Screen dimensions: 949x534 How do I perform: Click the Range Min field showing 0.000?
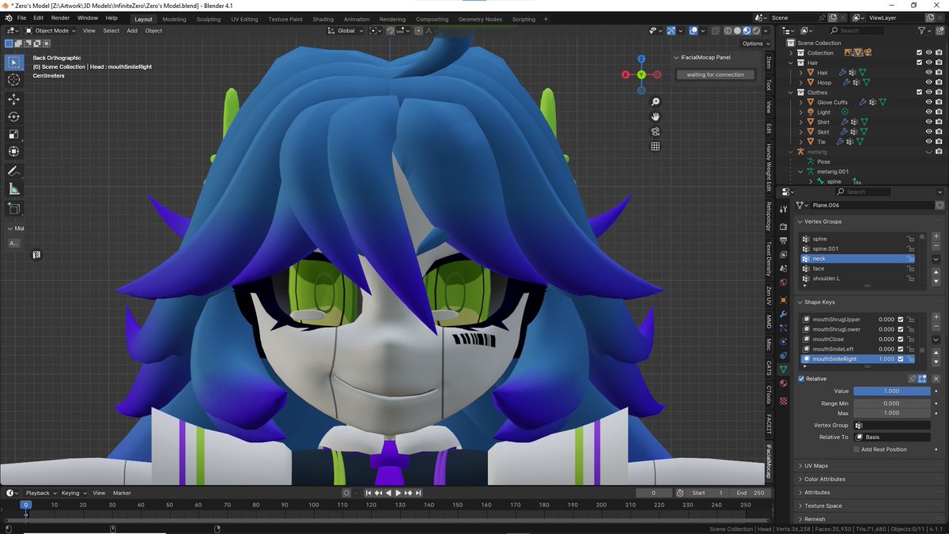[891, 403]
